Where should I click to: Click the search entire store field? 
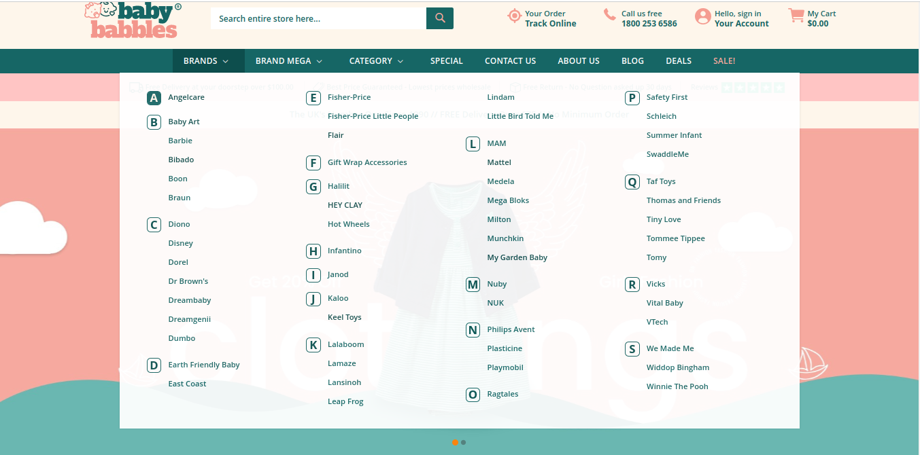(x=318, y=18)
